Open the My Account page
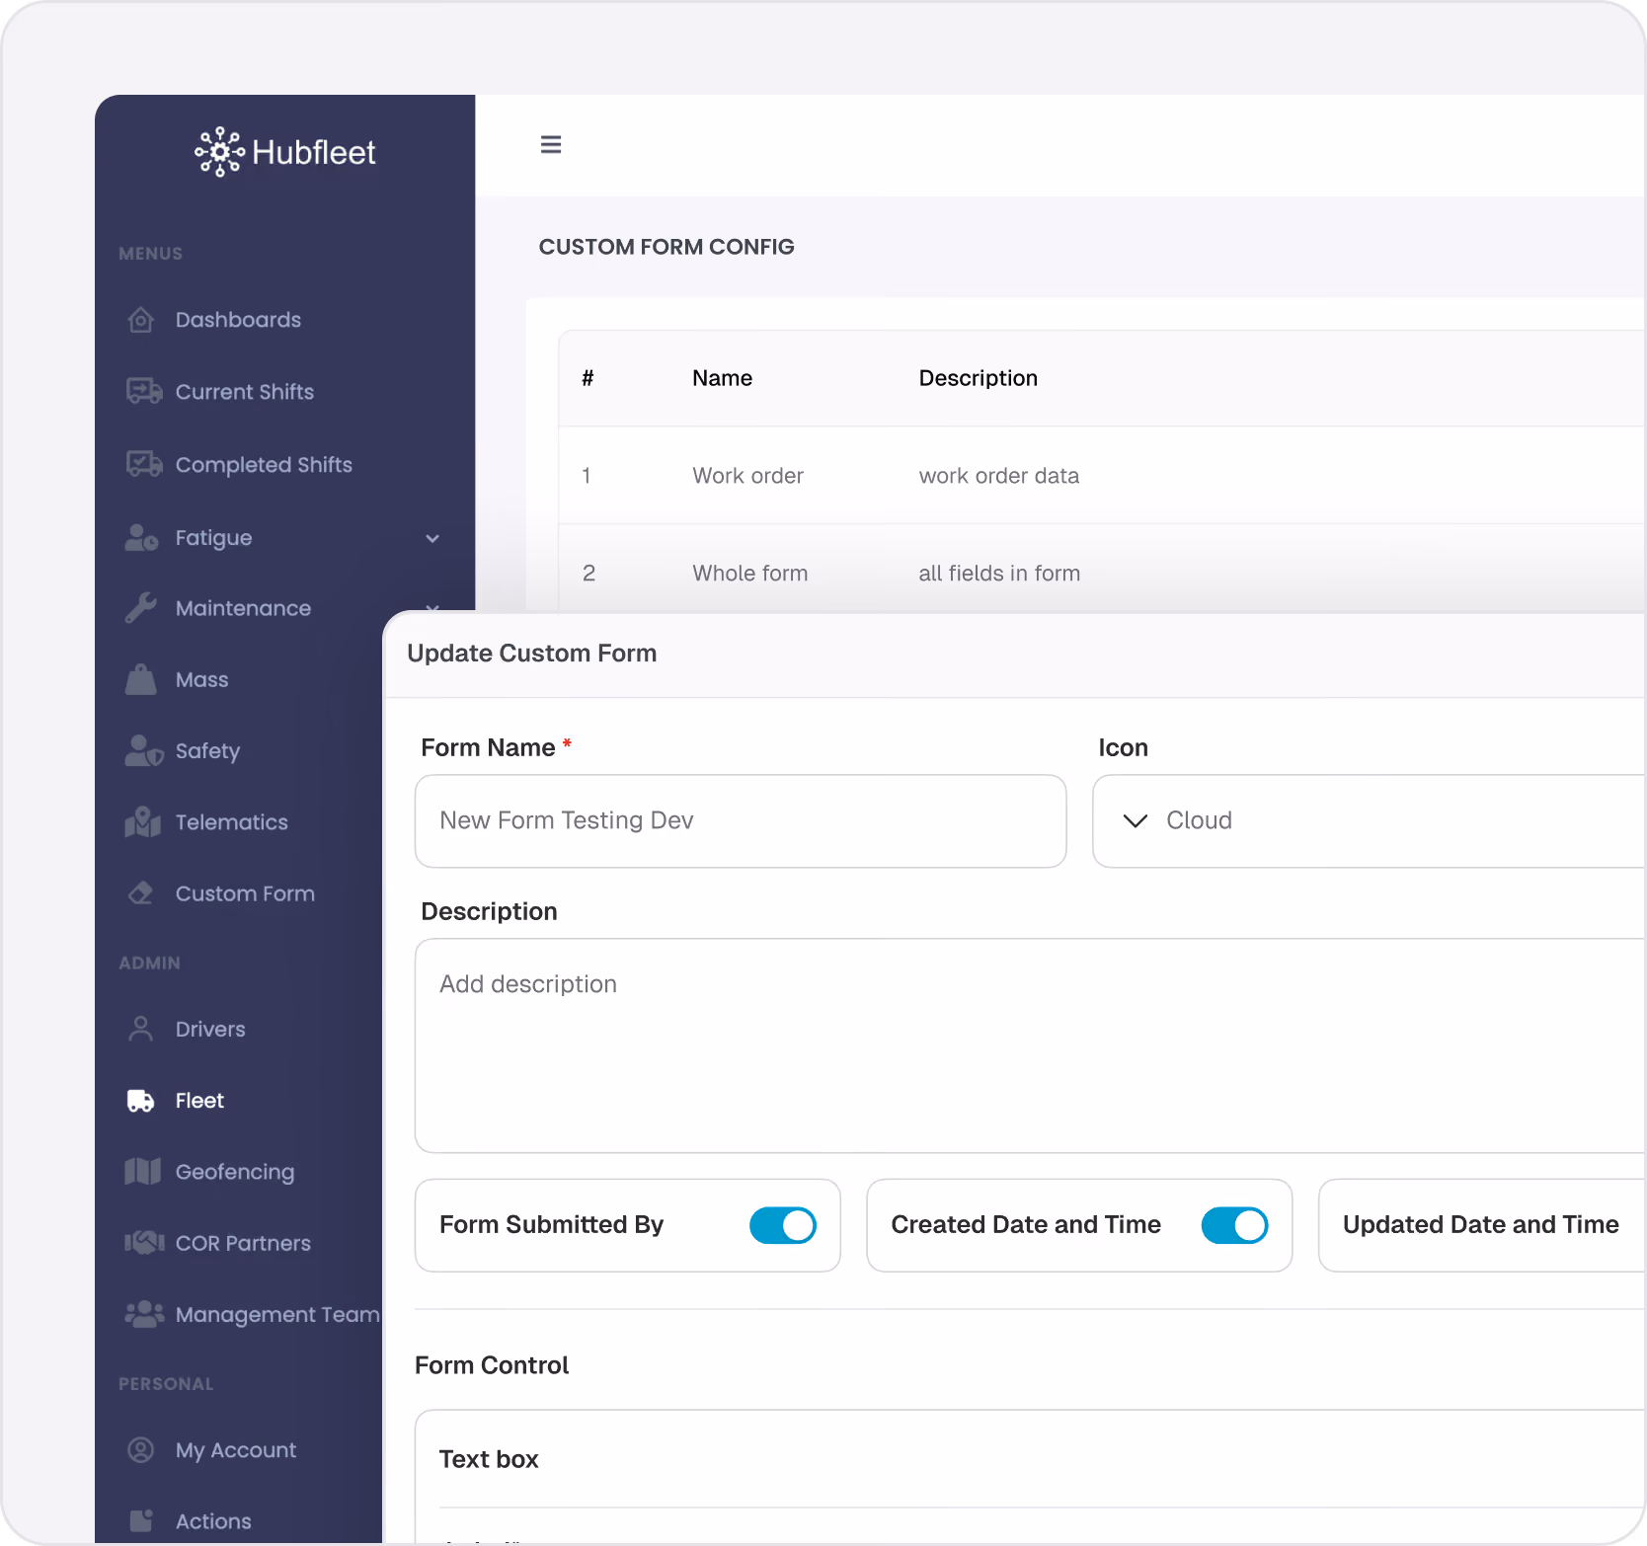The height and width of the screenshot is (1546, 1647). [x=236, y=1450]
